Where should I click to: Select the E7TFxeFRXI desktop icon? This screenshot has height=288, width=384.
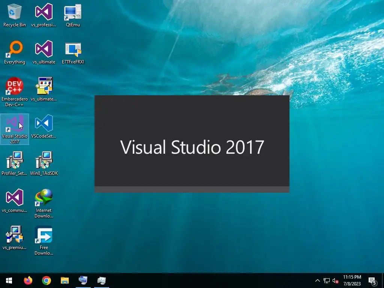[x=73, y=52]
